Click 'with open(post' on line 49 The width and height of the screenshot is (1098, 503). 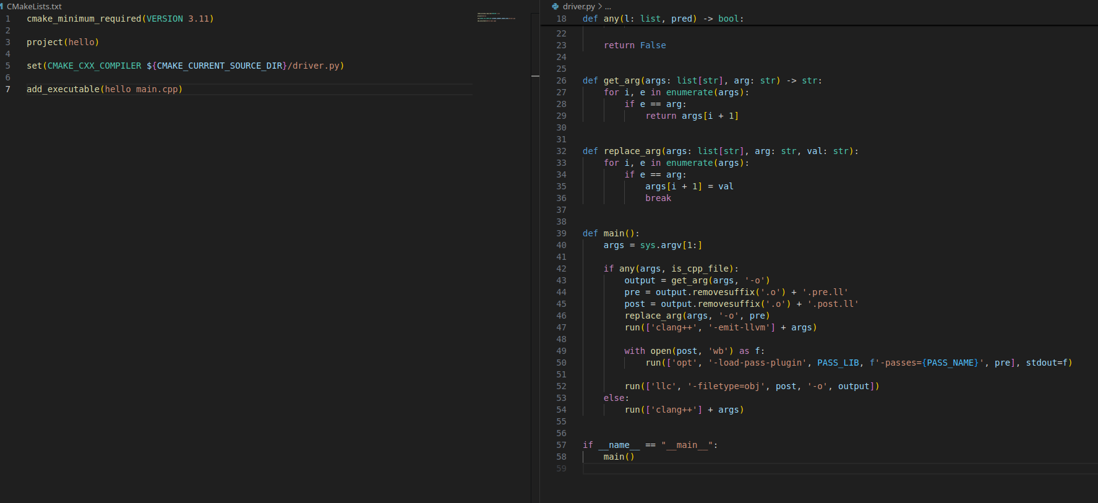pyautogui.click(x=661, y=351)
